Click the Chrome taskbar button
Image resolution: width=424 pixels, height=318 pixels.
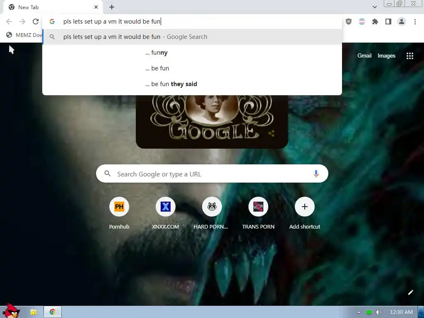53,312
